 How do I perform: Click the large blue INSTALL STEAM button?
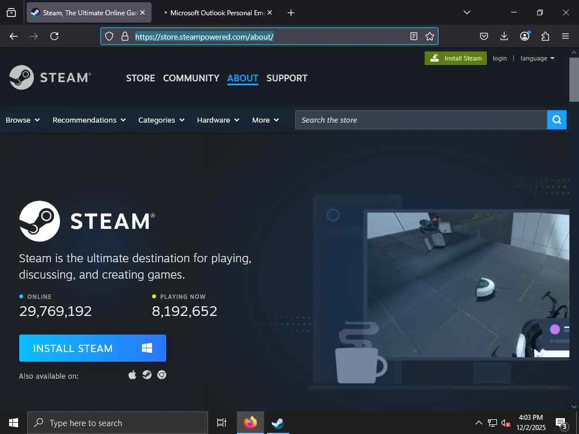[93, 348]
